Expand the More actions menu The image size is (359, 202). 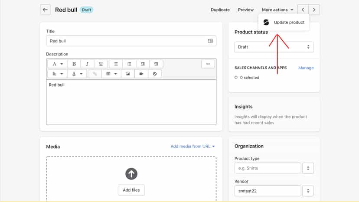277,10
